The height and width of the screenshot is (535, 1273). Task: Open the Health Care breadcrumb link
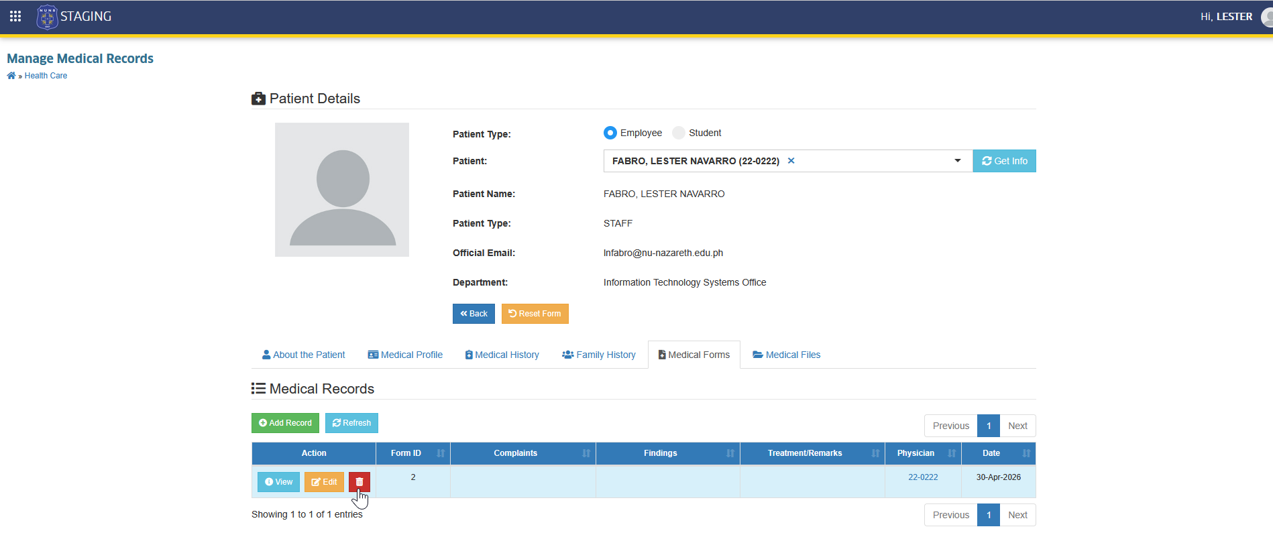(46, 76)
